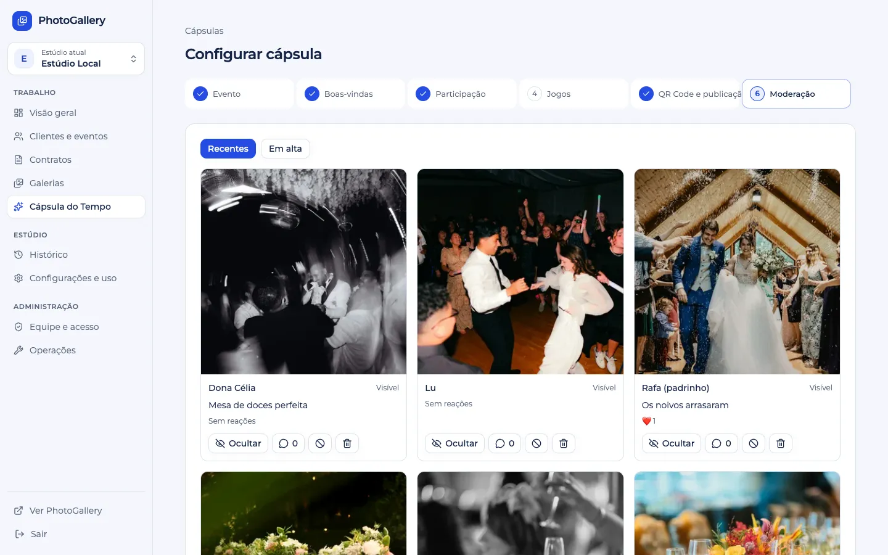Hide Rafa (padrinho)'s post with Ocultar
The width and height of the screenshot is (888, 555).
(x=672, y=443)
